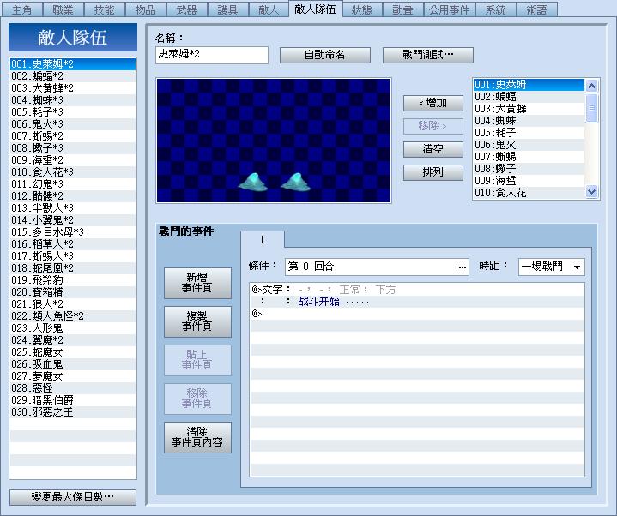Open the 護具 tab
This screenshot has width=617, height=516.
[227, 9]
